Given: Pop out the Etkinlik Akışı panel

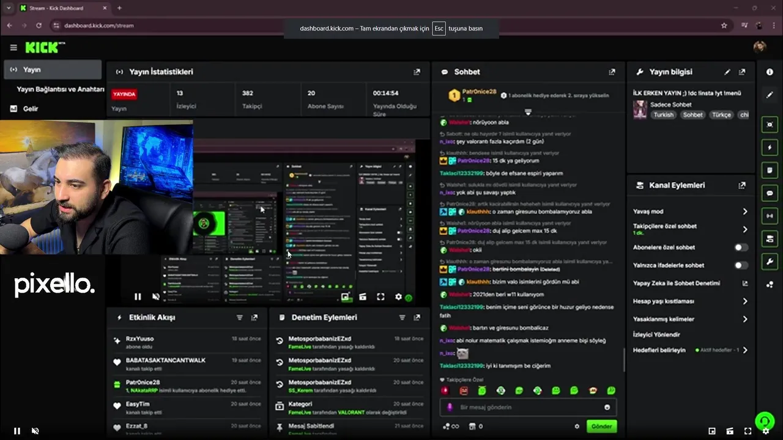Looking at the screenshot, I should tap(254, 318).
